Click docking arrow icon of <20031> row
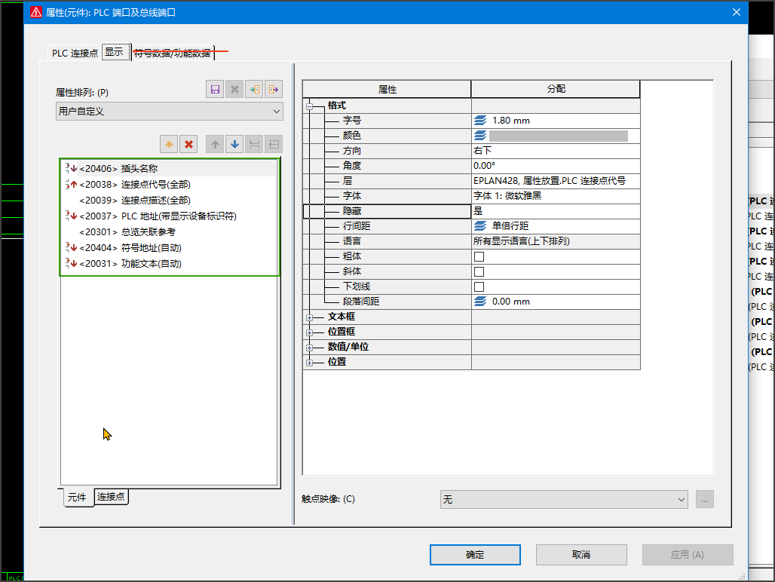Screen dimensions: 775x582 click(x=71, y=263)
